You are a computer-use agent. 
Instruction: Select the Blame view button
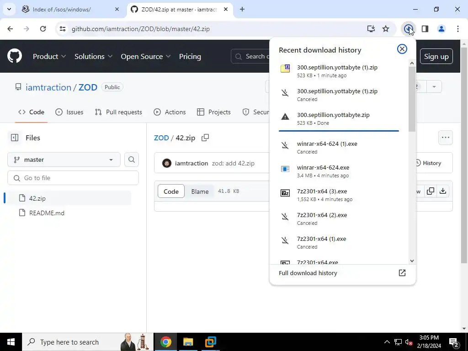tap(200, 191)
